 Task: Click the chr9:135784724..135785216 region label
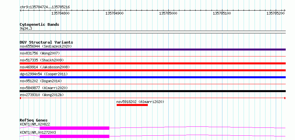(45, 7)
